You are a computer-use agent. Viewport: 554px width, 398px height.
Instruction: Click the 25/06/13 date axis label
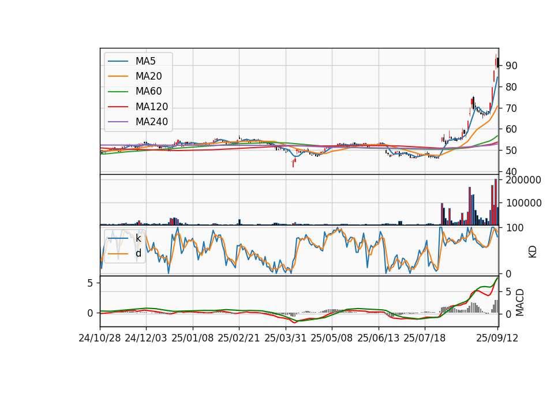point(378,338)
